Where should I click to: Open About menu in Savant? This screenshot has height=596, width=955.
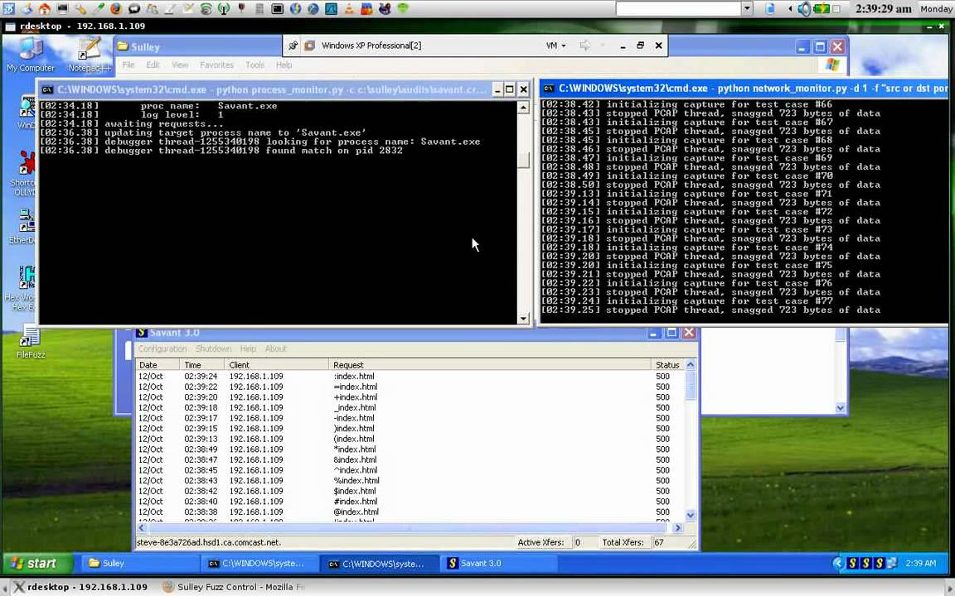click(x=275, y=348)
